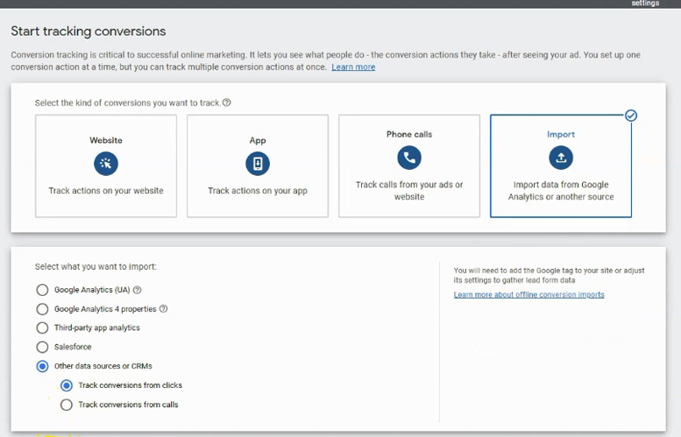This screenshot has width=681, height=437.
Task: Select the Phone calls conversion card
Action: [409, 166]
